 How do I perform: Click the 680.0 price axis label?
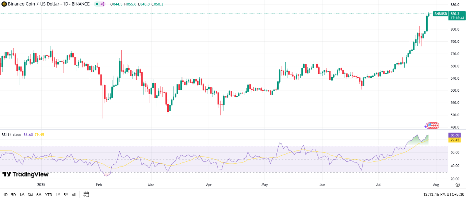tap(455, 66)
